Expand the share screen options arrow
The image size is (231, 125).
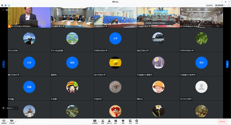[99, 121]
